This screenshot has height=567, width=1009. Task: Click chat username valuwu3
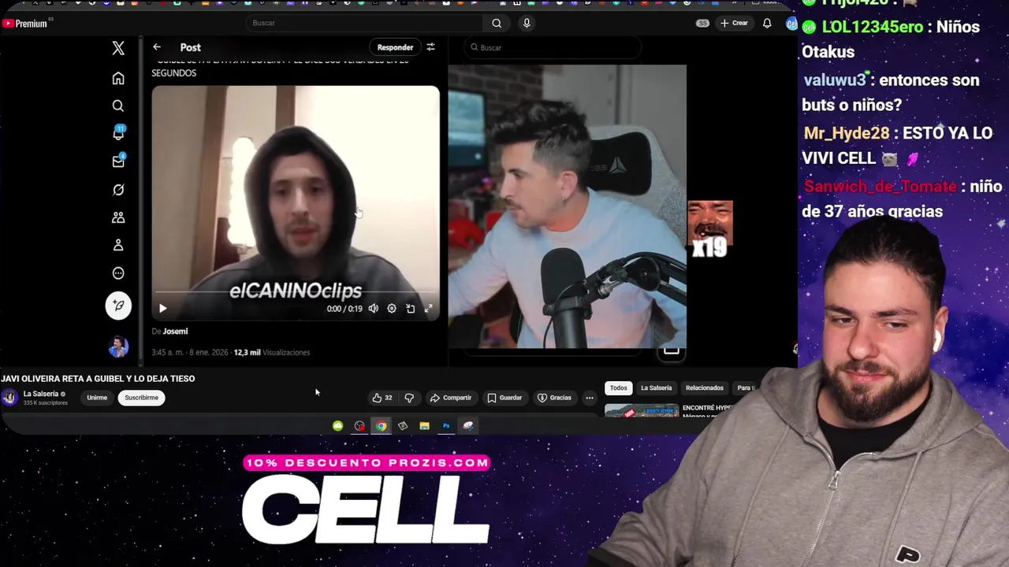pos(835,80)
